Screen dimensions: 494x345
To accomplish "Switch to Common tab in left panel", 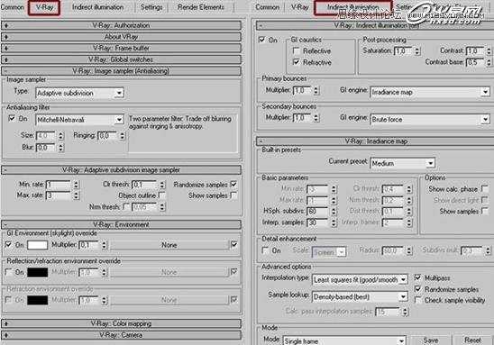I will click(x=12, y=7).
